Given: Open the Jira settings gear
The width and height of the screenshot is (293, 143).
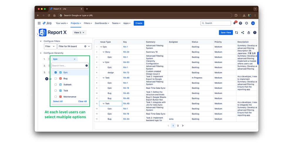Looking at the screenshot, I should (x=246, y=23).
